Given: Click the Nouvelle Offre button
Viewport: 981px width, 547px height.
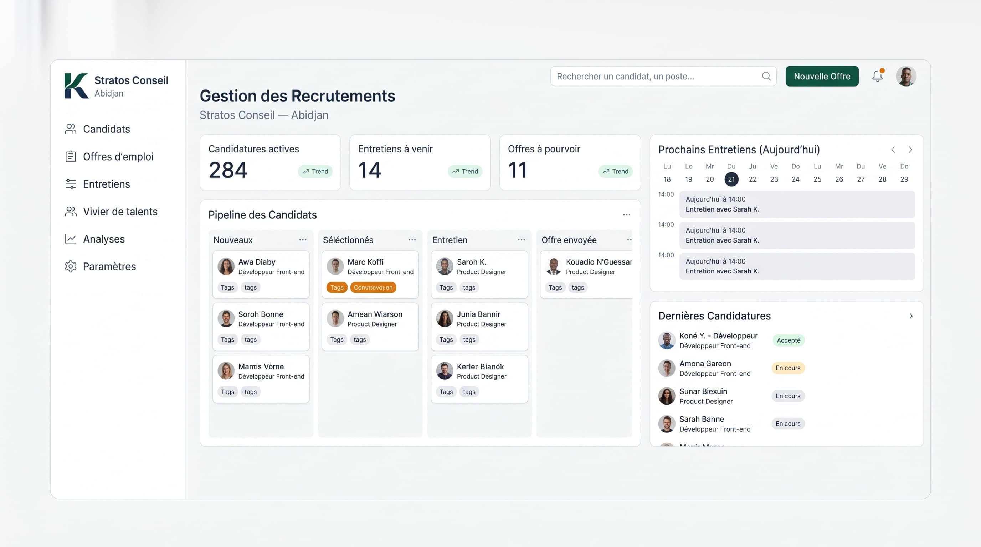Looking at the screenshot, I should pos(822,76).
